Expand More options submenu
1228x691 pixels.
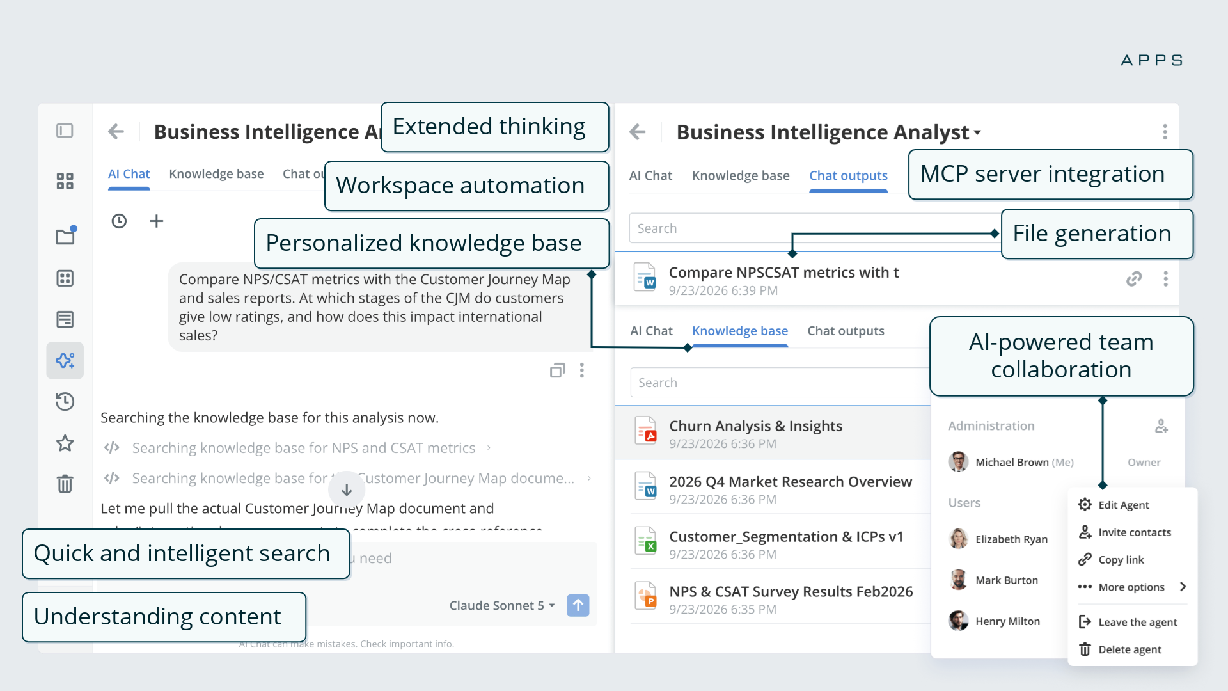click(x=1132, y=587)
